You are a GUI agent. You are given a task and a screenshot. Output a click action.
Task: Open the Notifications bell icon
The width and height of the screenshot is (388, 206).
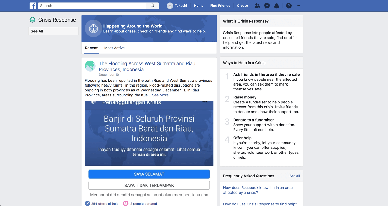point(277,6)
